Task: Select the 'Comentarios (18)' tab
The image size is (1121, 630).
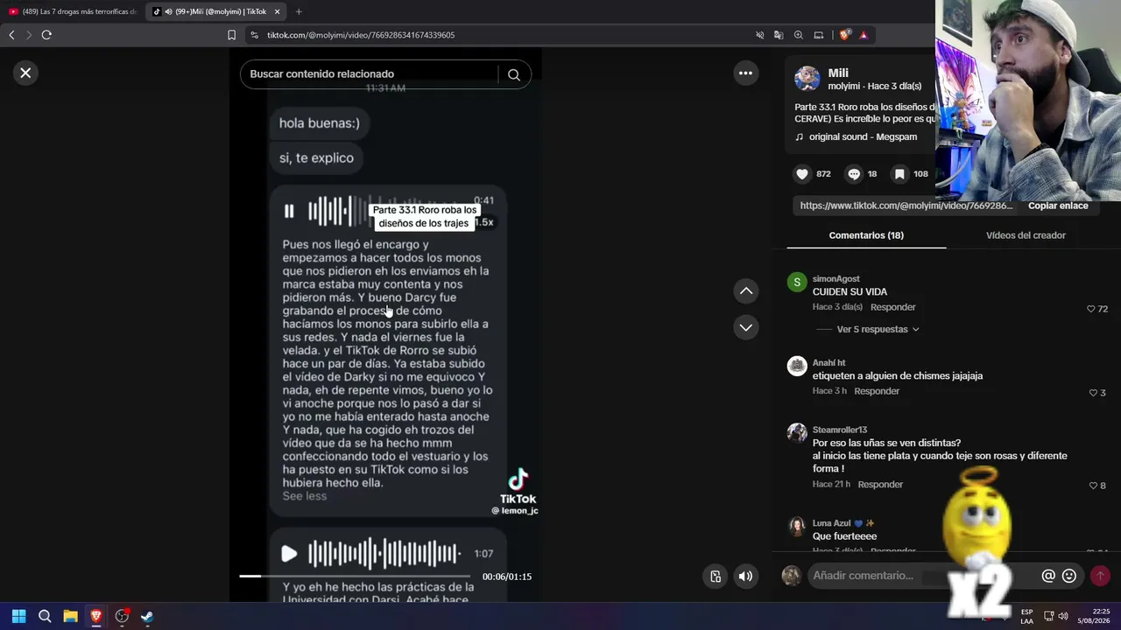Action: pyautogui.click(x=866, y=235)
